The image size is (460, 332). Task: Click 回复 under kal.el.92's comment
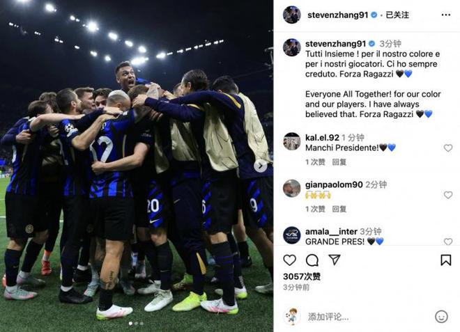point(339,162)
